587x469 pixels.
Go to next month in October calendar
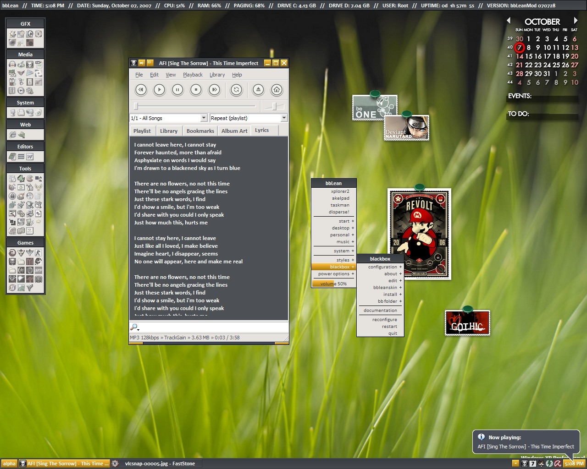(x=576, y=21)
